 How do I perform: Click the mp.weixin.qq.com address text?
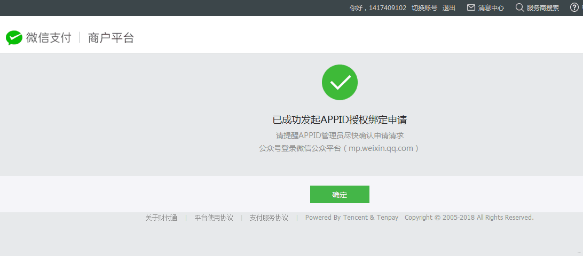[381, 148]
